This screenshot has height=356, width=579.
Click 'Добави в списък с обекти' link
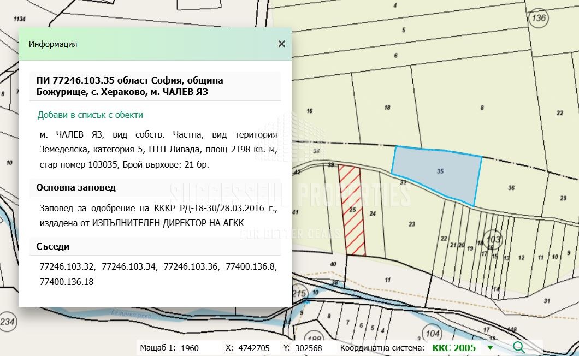click(90, 115)
